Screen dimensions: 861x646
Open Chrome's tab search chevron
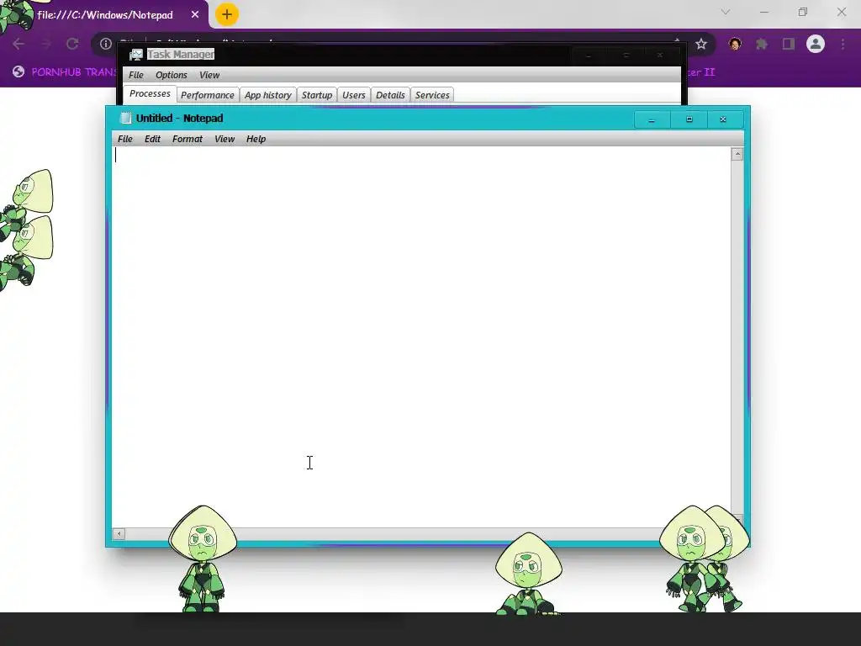(726, 12)
